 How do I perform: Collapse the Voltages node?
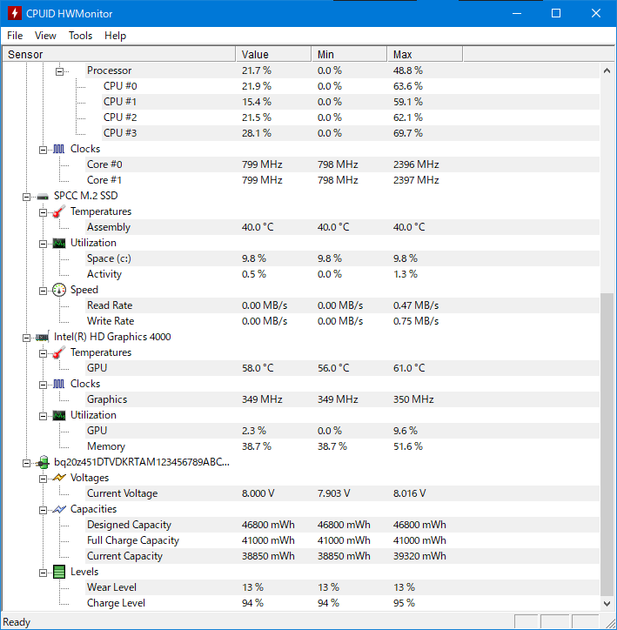43,479
